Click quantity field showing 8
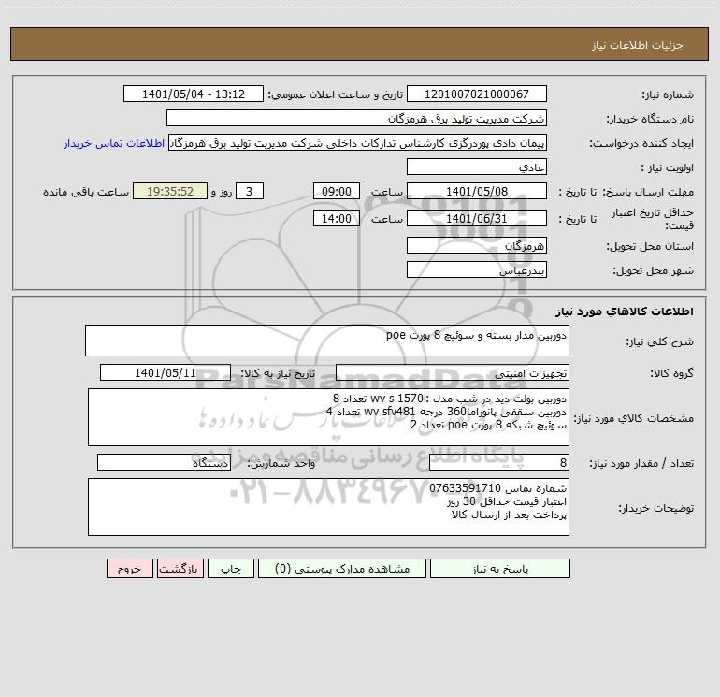This screenshot has width=720, height=697. click(499, 463)
